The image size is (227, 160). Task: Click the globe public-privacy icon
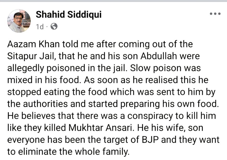54,26
